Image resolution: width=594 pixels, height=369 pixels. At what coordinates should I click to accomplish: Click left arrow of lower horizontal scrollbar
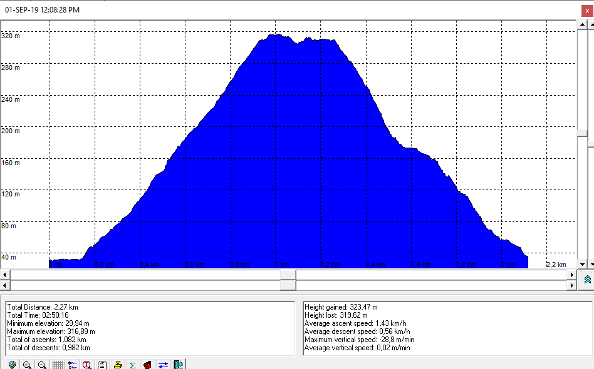click(x=5, y=285)
